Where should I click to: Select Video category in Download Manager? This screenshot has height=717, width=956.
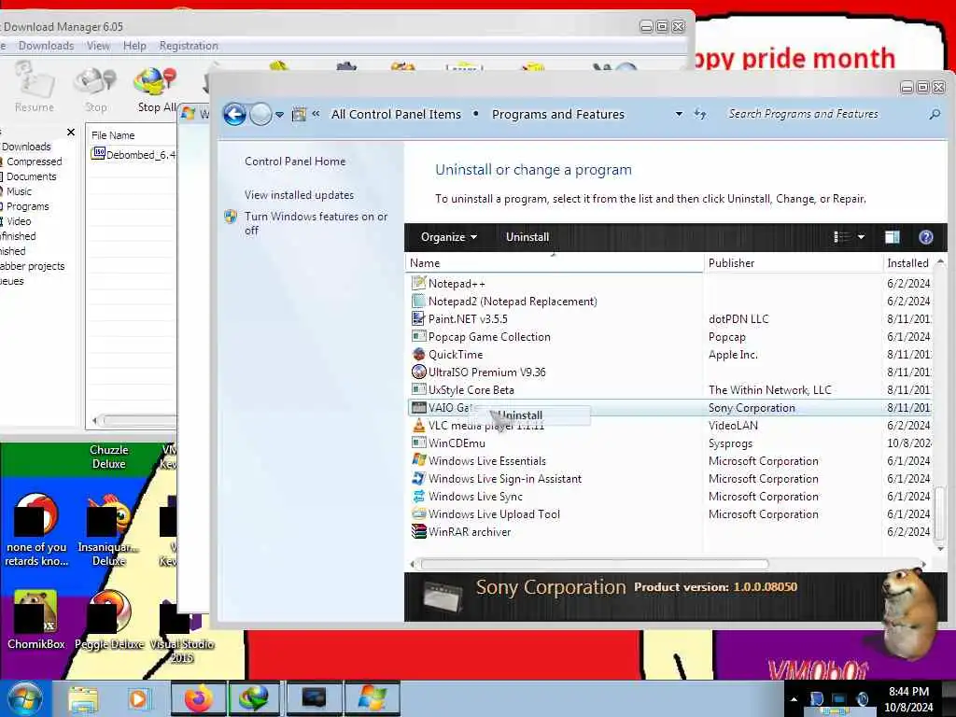[x=19, y=221]
